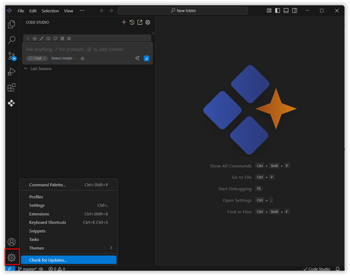The width and height of the screenshot is (350, 276).
Task: Click the send message button in chat
Action: click(x=146, y=58)
